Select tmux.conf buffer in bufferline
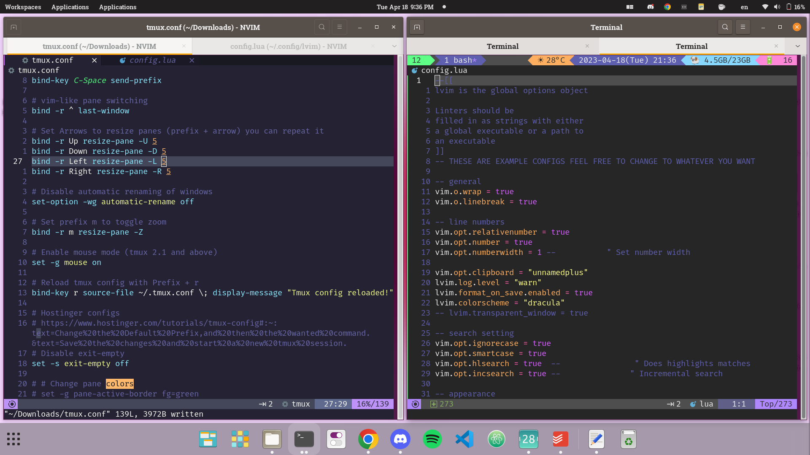Screen dimensions: 810x455 click(x=53, y=60)
